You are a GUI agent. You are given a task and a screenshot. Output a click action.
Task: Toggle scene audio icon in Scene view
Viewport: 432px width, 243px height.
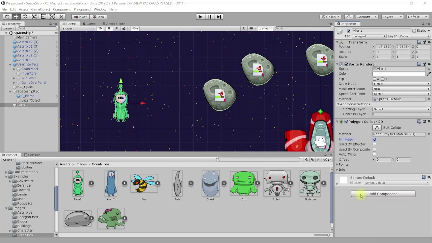pyautogui.click(x=116, y=28)
